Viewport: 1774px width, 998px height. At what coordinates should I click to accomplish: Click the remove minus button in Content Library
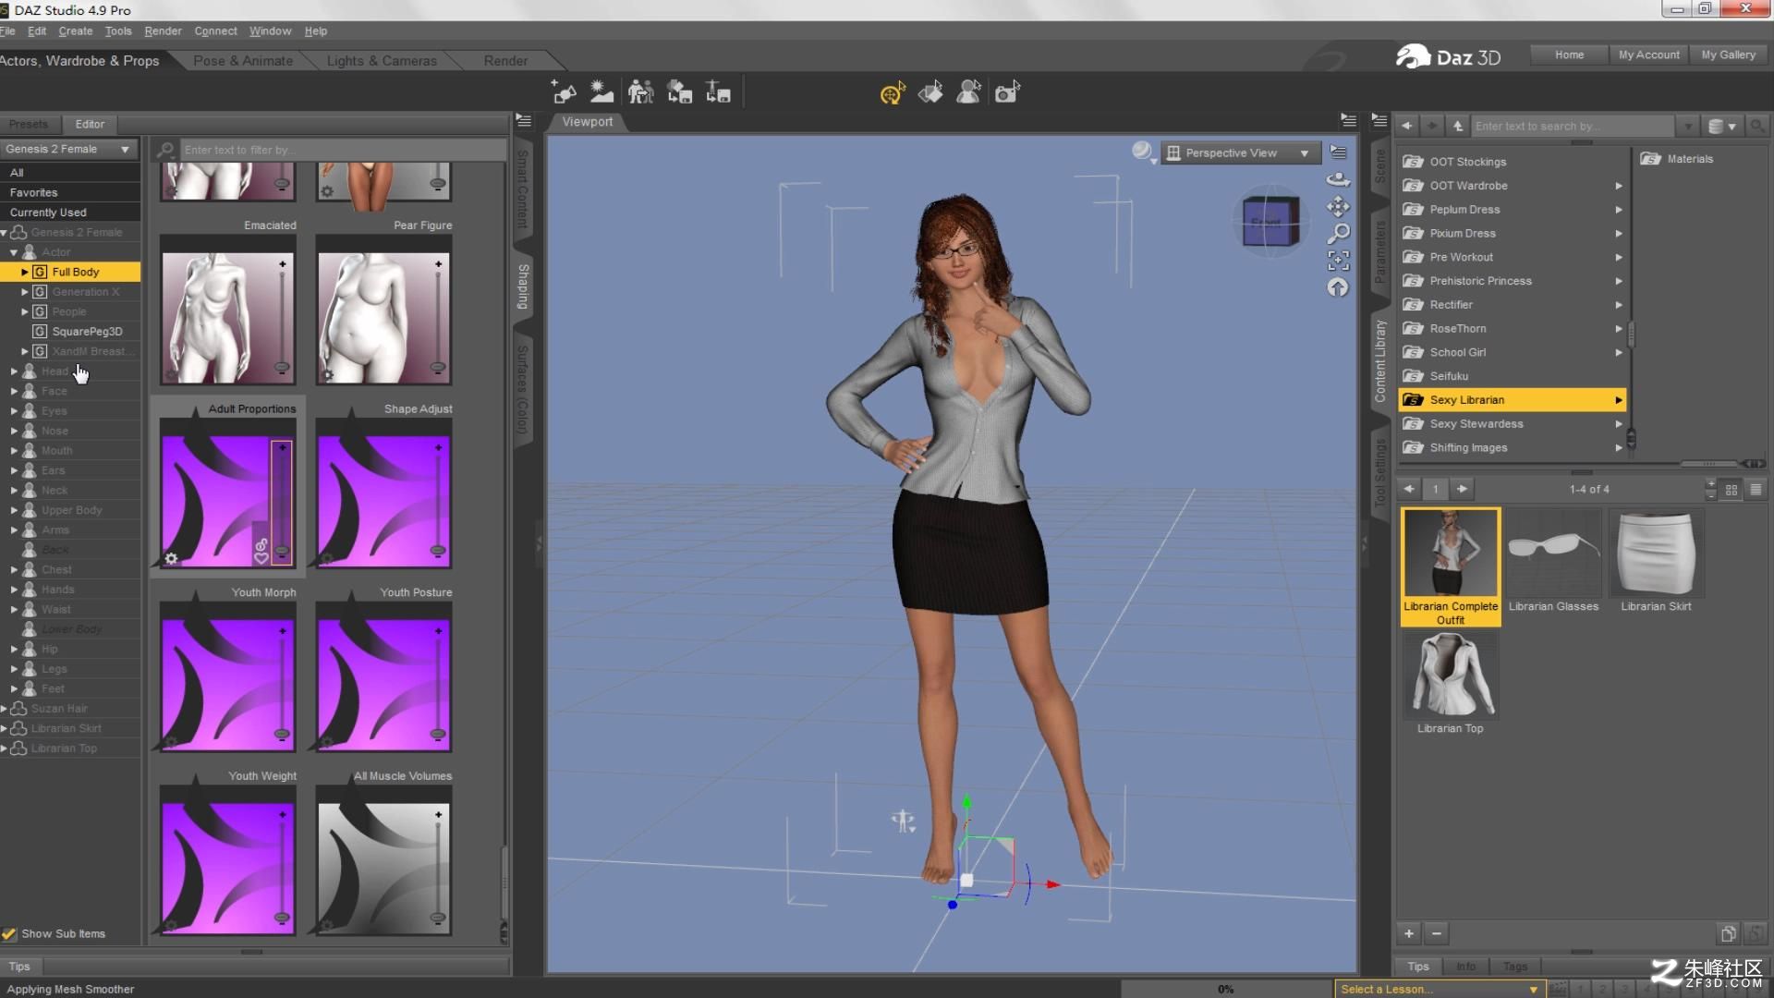pyautogui.click(x=1437, y=933)
